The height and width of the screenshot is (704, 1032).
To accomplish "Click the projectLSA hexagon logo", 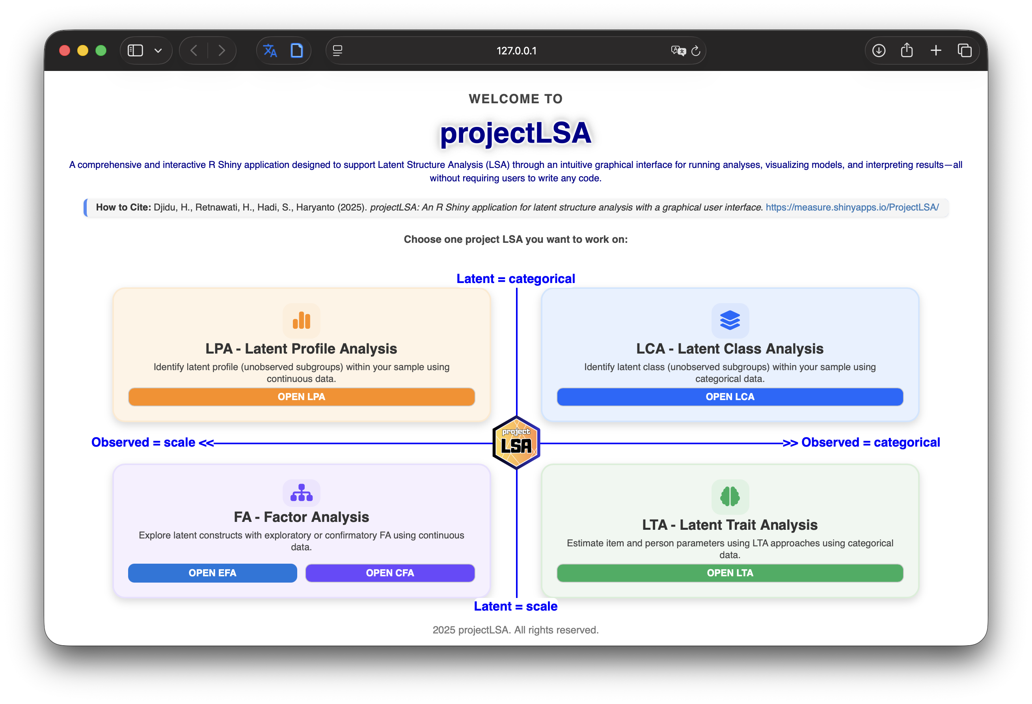I will pyautogui.click(x=516, y=442).
